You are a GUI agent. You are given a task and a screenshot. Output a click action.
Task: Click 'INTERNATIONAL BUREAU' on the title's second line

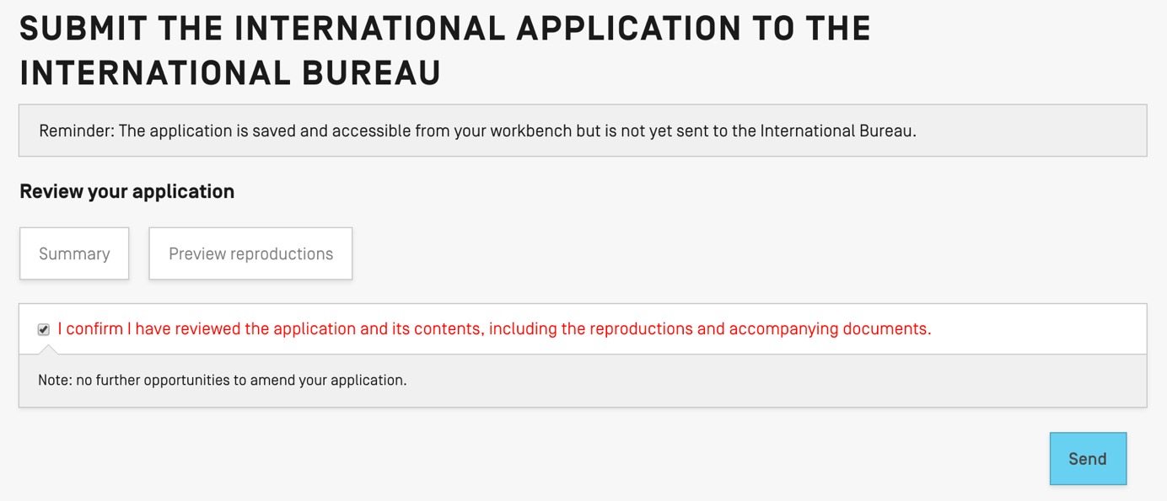point(230,73)
